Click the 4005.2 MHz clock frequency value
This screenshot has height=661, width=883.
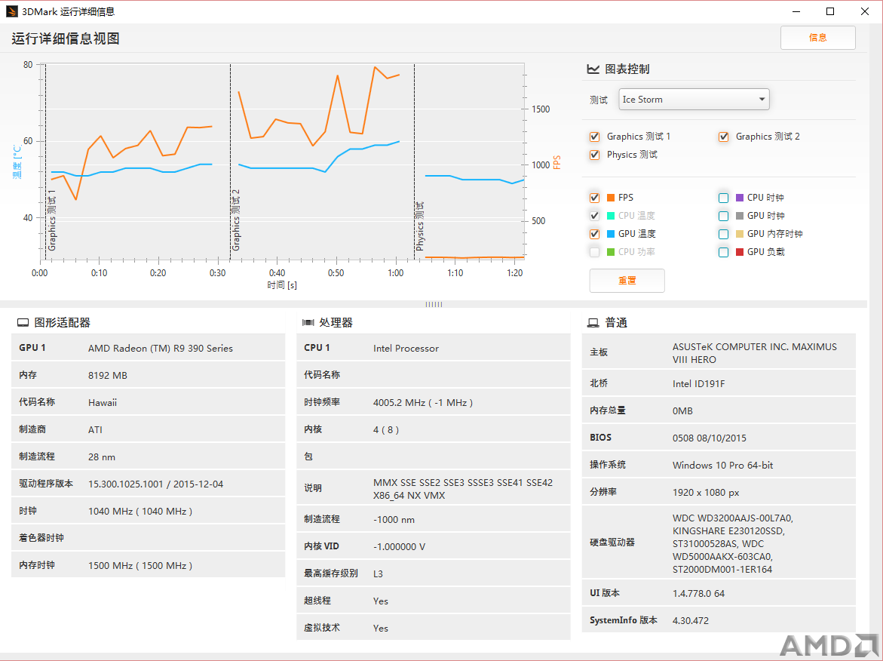click(x=423, y=402)
